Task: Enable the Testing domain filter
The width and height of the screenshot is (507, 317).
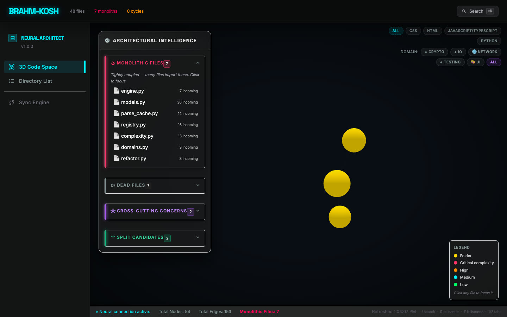Action: pyautogui.click(x=450, y=62)
